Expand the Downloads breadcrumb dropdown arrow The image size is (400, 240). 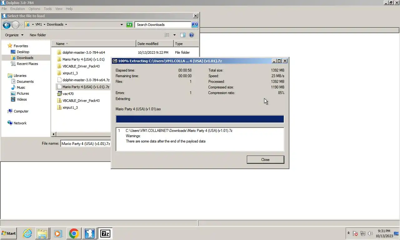[x=66, y=24]
